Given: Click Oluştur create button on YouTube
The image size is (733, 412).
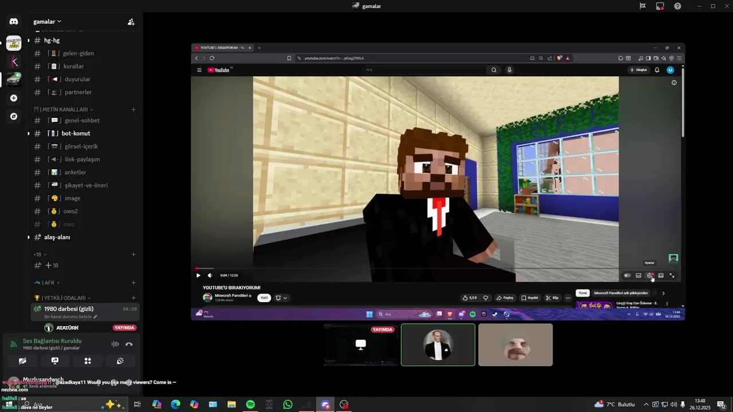Looking at the screenshot, I should tap(639, 70).
